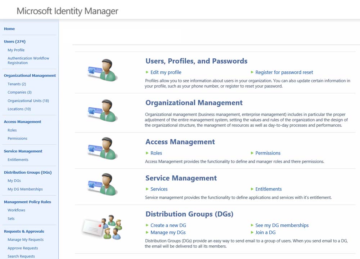Select the Distribution Groups (DGs) sidebar heading

(28, 172)
